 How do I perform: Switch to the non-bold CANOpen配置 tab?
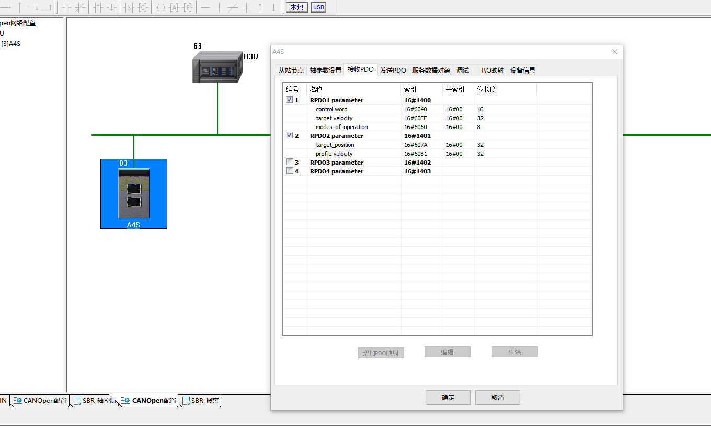(x=40, y=401)
